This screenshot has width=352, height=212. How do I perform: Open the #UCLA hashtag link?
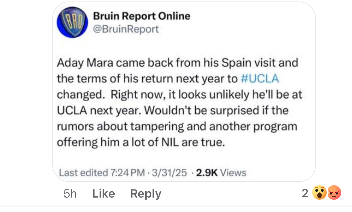pos(260,78)
